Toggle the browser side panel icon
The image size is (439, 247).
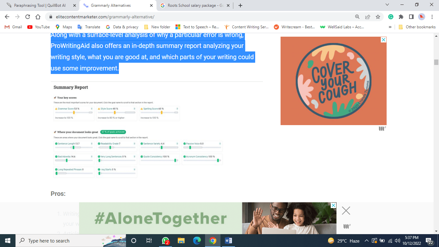(x=411, y=17)
